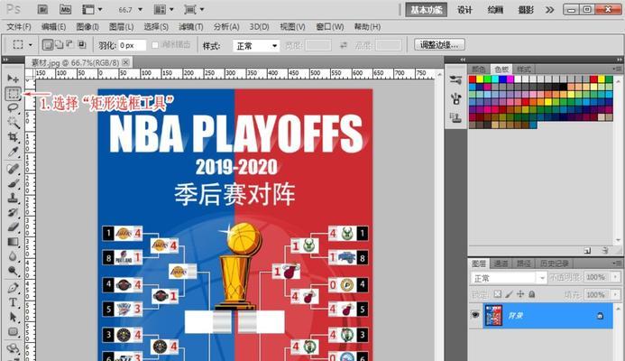Switch to the 历史记录 history tab

click(x=554, y=264)
